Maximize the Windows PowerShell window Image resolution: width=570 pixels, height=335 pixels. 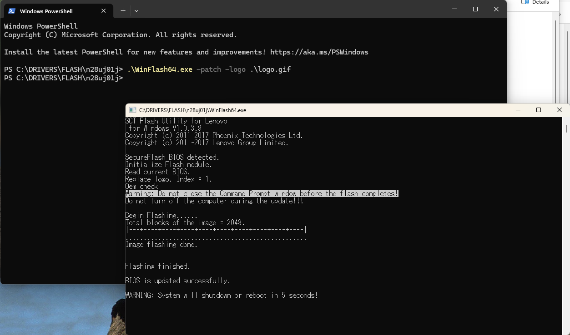pyautogui.click(x=475, y=9)
